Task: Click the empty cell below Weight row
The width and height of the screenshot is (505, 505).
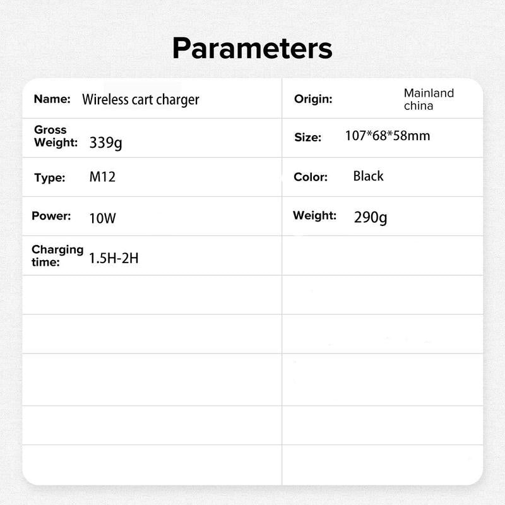Action: (383, 256)
